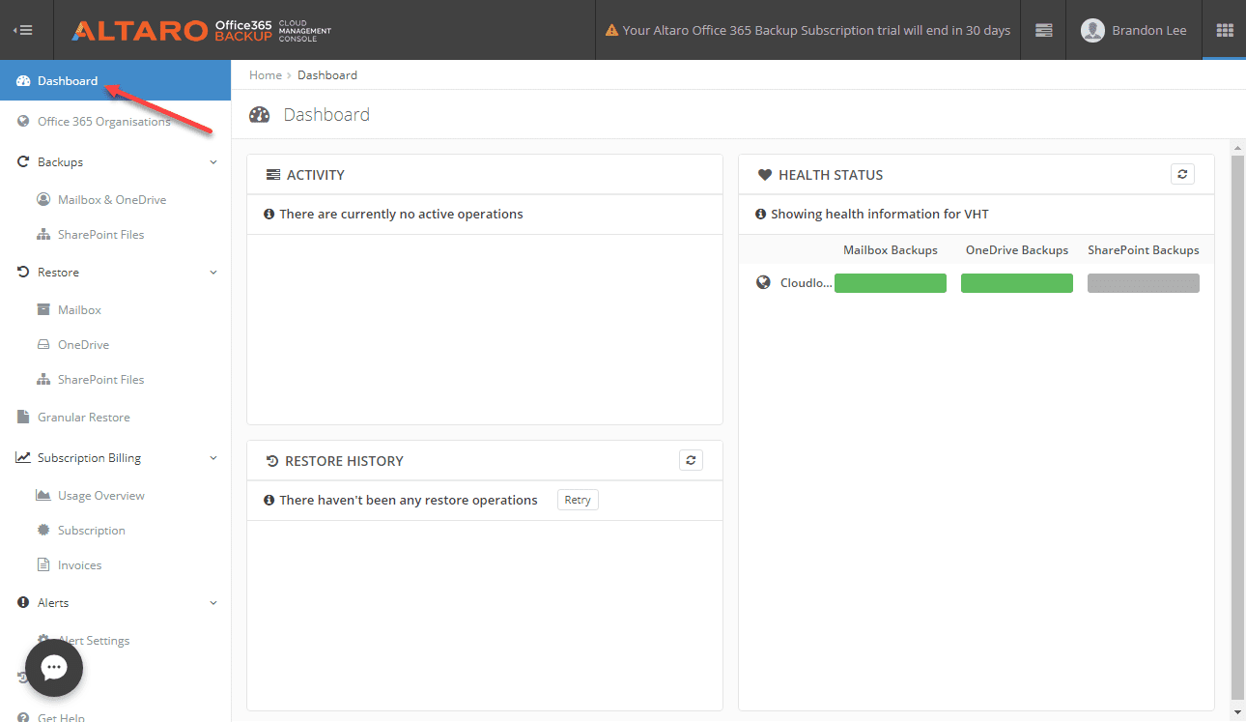
Task: Click the Brandon Lee user avatar
Action: click(x=1092, y=30)
